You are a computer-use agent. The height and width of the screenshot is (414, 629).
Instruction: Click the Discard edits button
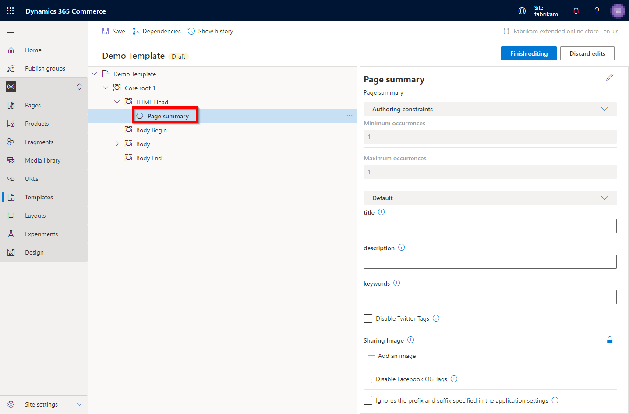(x=587, y=53)
